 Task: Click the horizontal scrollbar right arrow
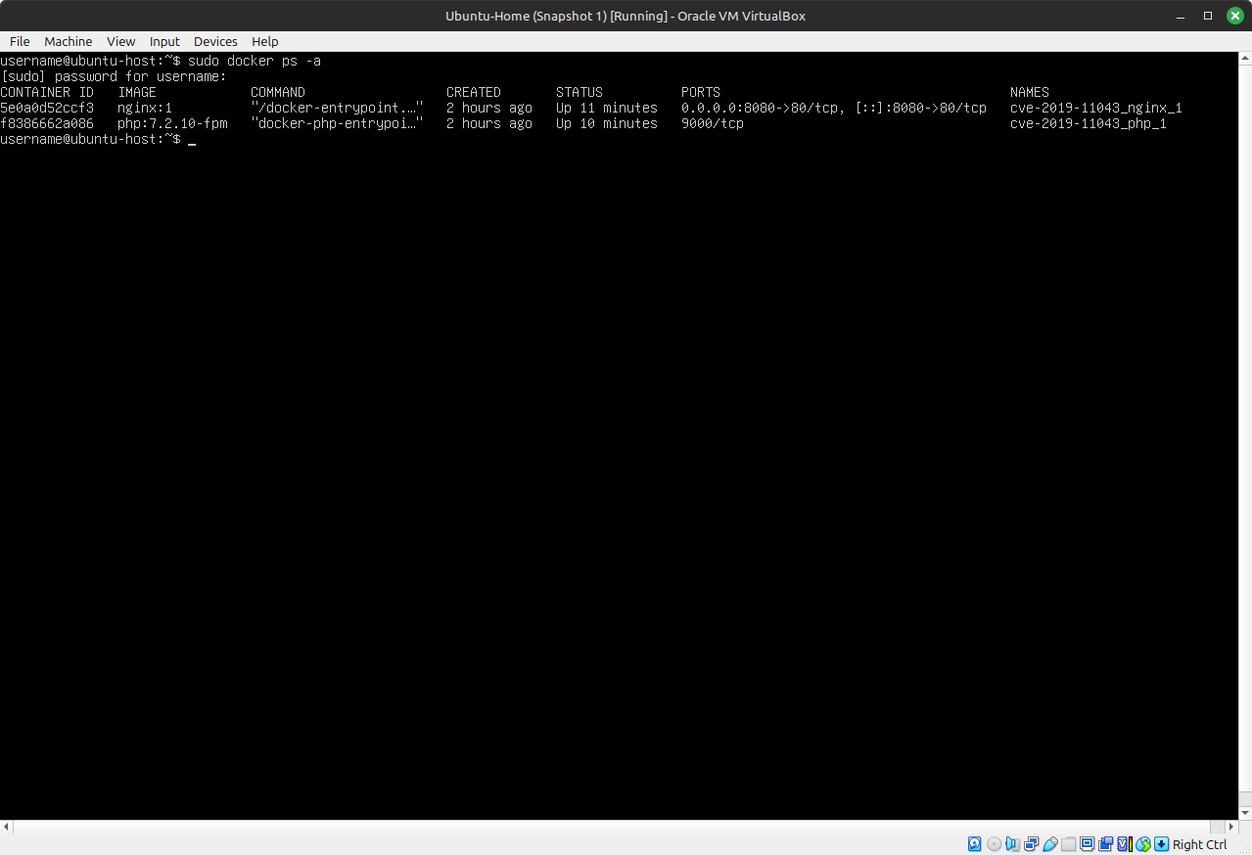point(1231,827)
